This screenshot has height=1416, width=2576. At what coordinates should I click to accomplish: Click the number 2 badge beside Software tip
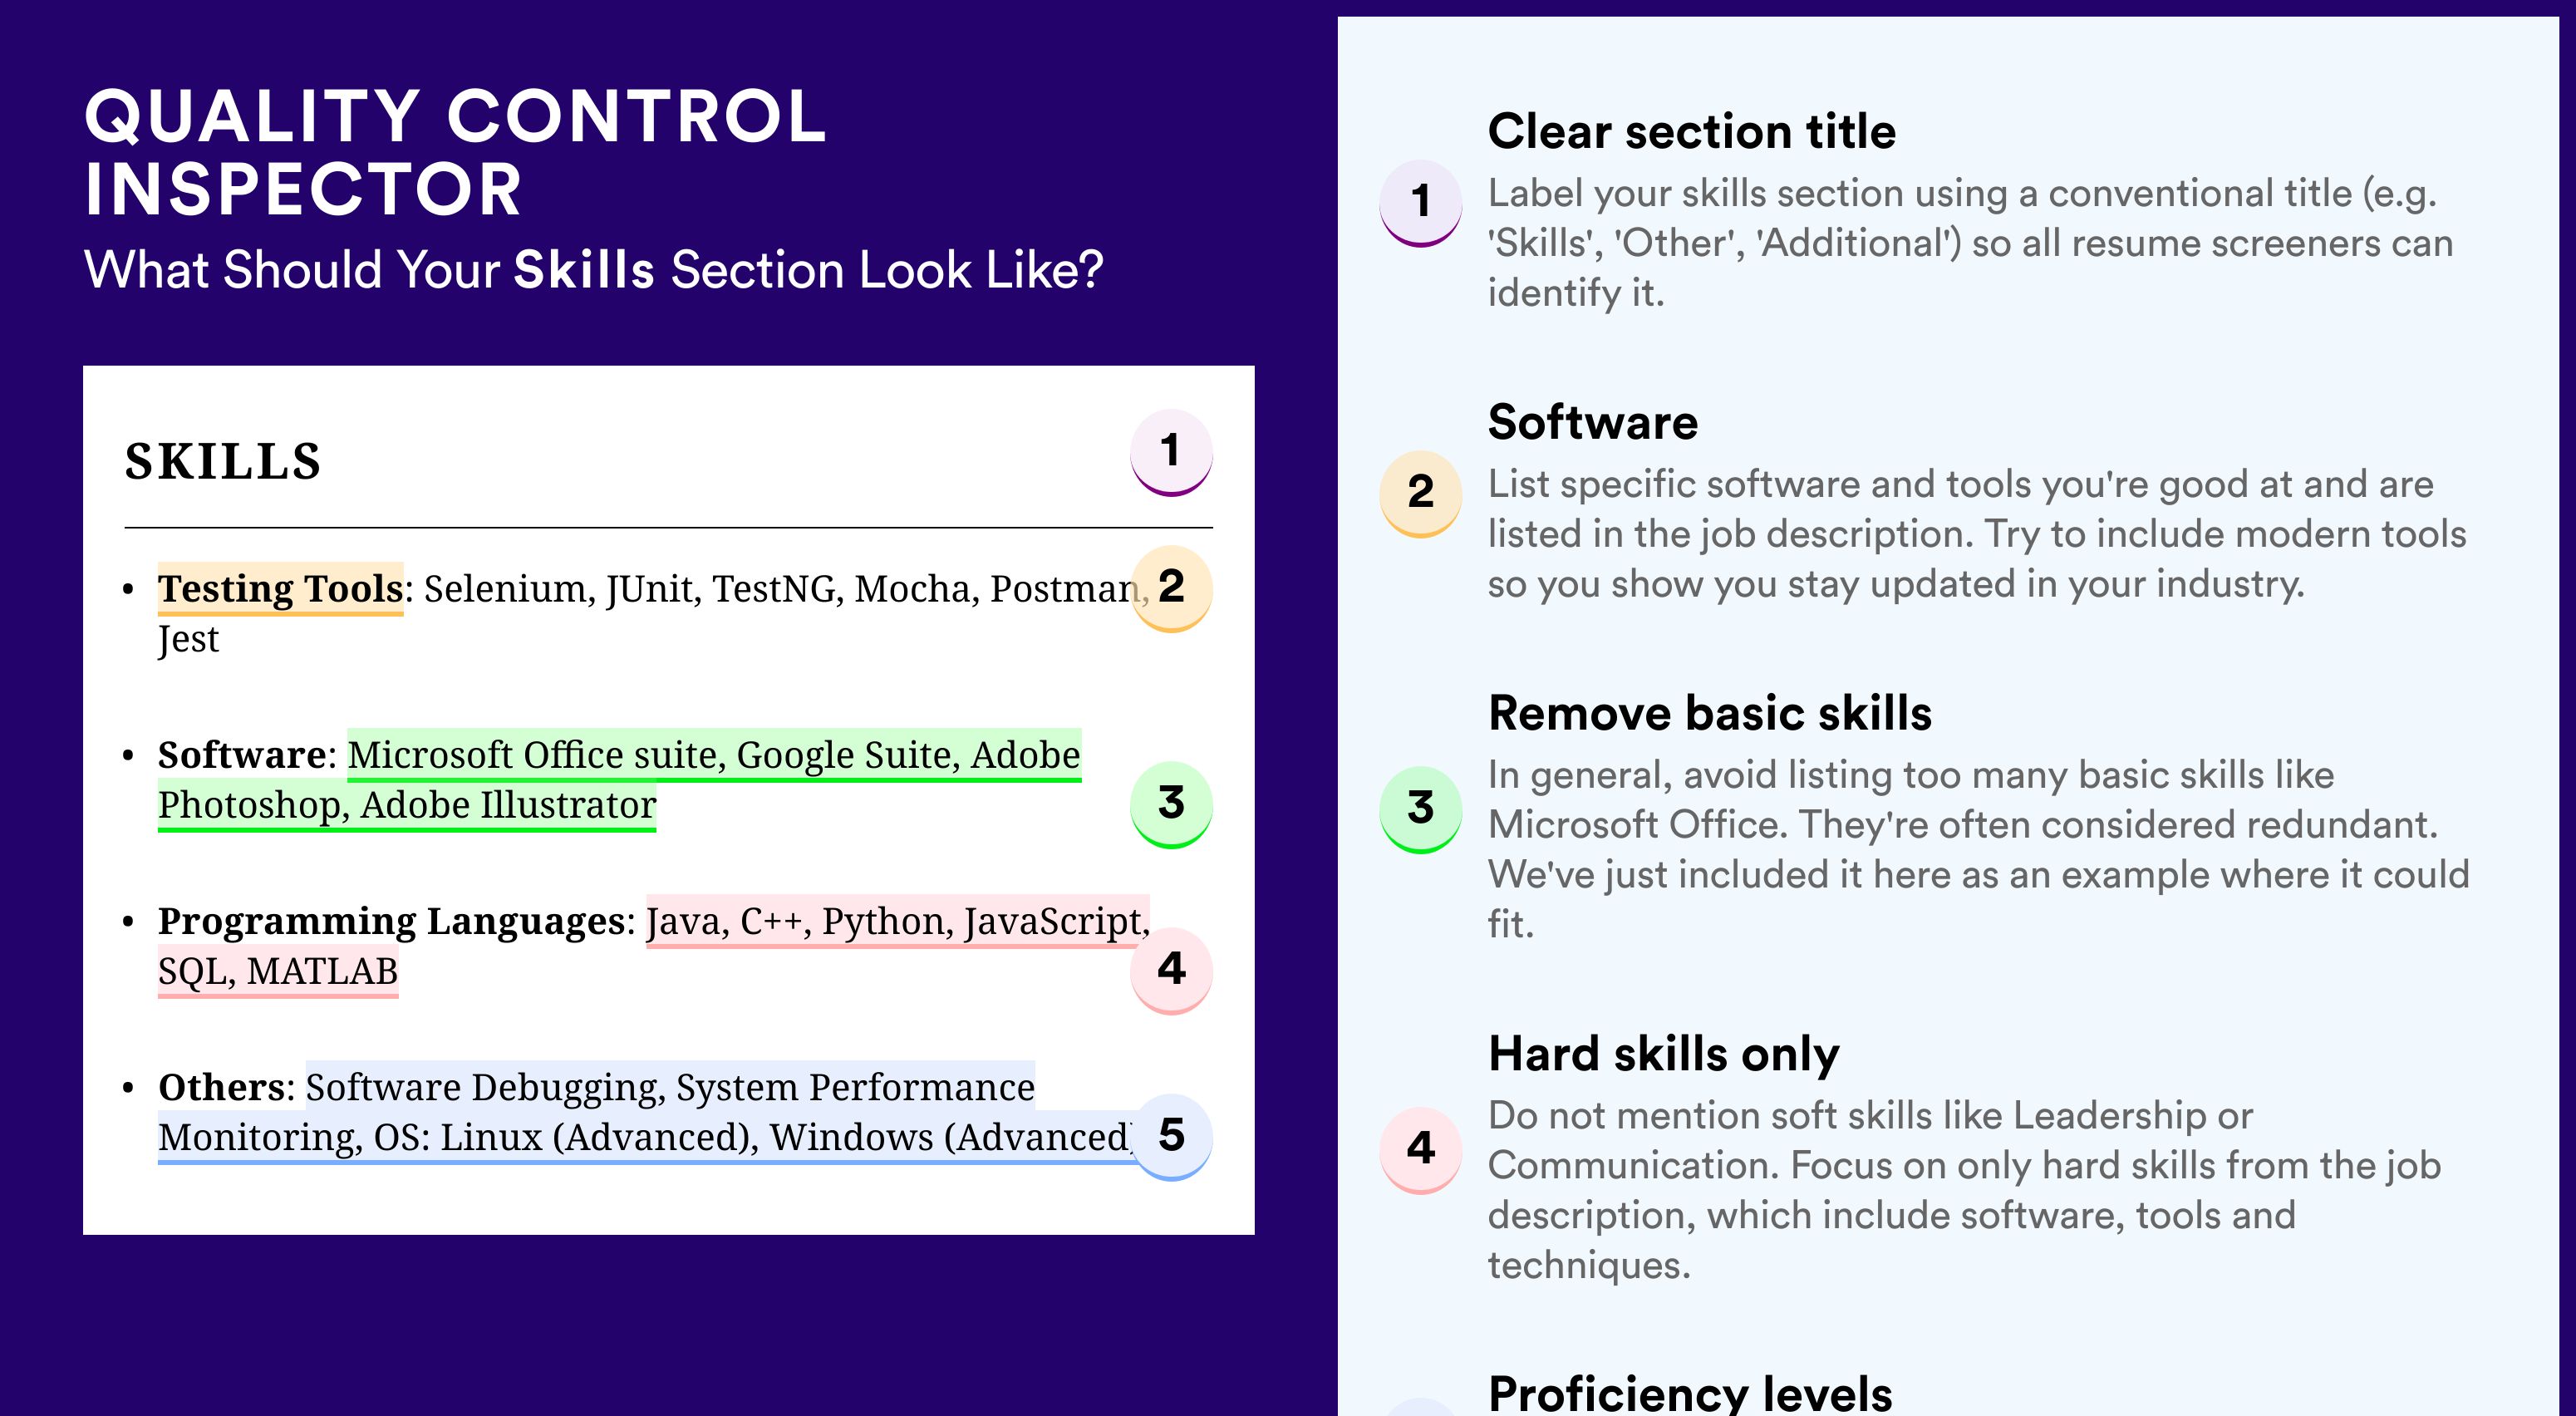(x=1421, y=494)
